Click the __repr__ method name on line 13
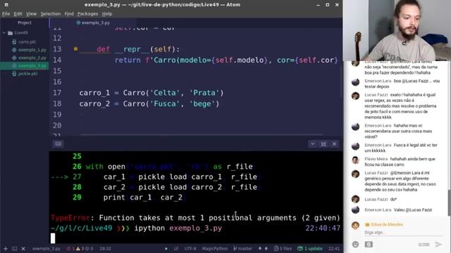451x253 pixels. tap(132, 49)
